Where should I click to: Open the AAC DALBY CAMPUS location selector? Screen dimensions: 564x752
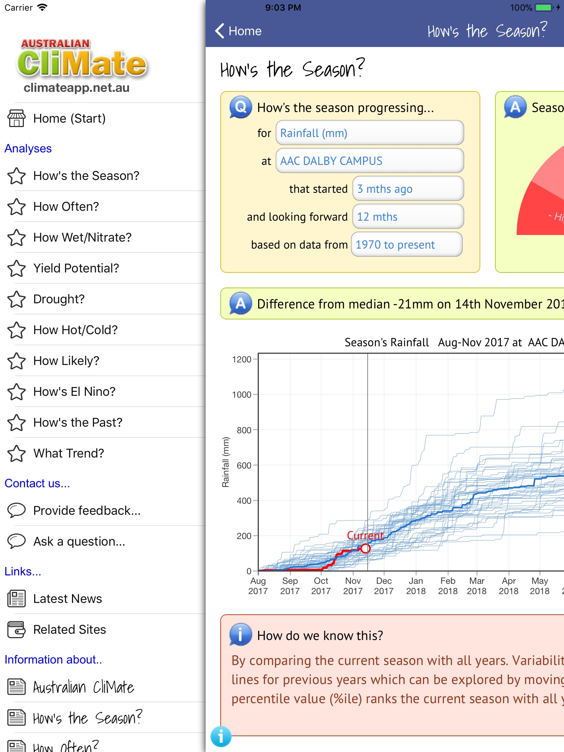pyautogui.click(x=370, y=161)
